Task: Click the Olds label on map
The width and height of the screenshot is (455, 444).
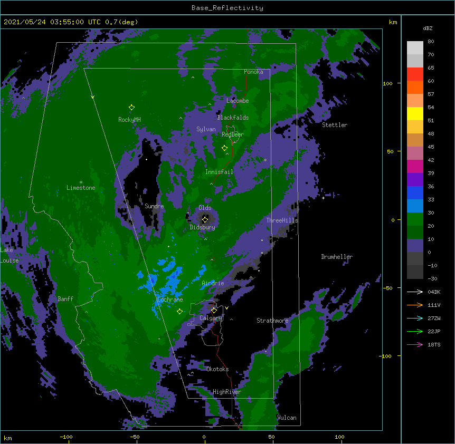Action: click(x=205, y=208)
